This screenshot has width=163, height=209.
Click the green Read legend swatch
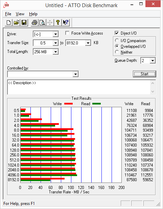[97, 103]
